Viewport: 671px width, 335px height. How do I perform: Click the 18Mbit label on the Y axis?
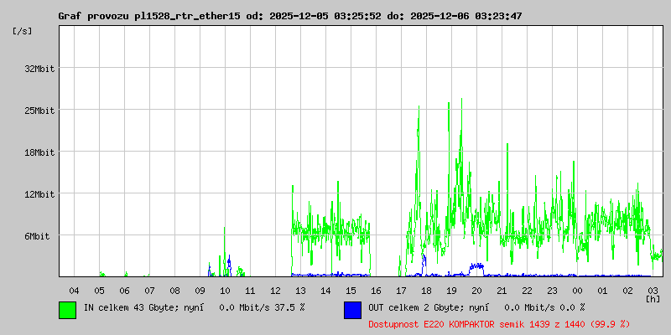[x=39, y=152]
